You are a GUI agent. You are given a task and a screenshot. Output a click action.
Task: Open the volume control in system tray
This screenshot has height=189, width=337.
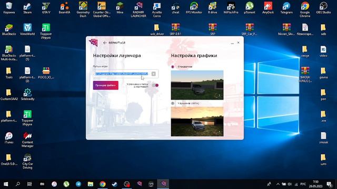(290, 184)
